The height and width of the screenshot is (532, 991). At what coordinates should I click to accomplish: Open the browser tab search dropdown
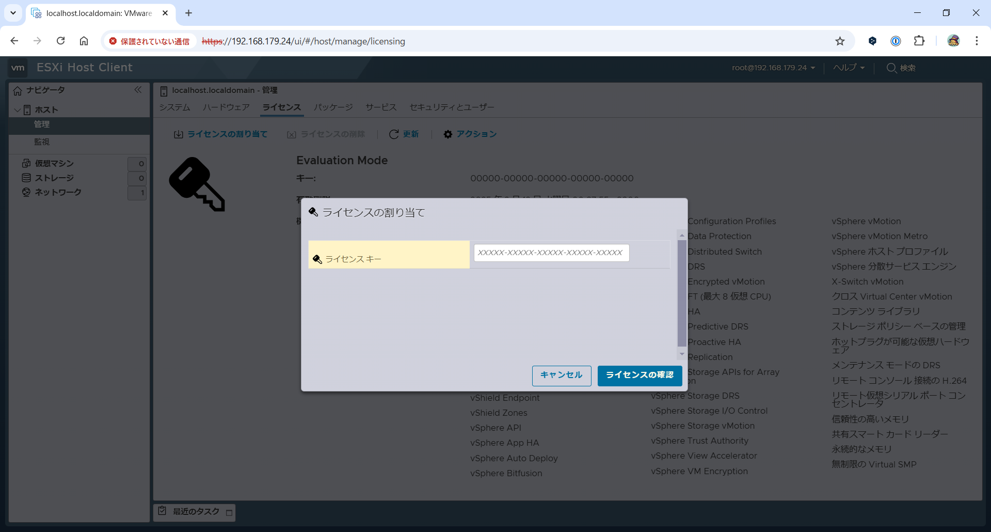coord(13,13)
